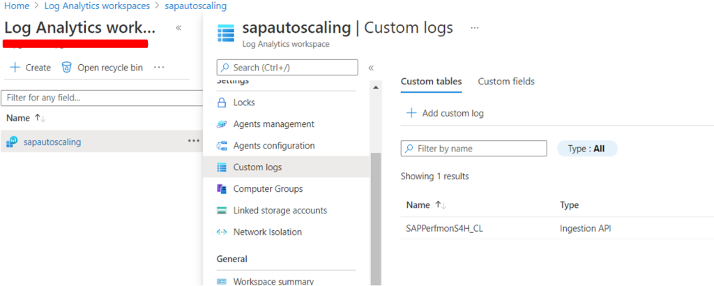Viewport: 714px width, 286px height.
Task: Open Agents management menu item
Action: (273, 124)
